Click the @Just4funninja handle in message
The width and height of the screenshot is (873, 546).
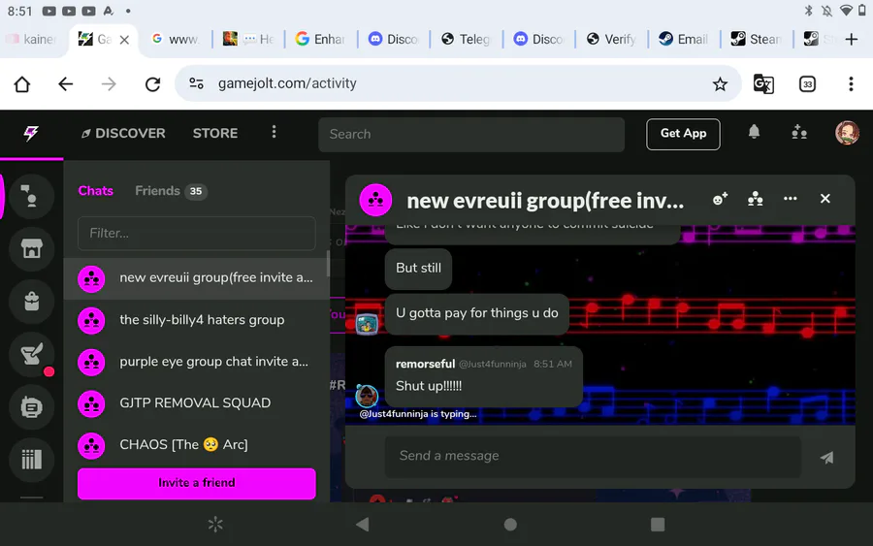pos(492,364)
